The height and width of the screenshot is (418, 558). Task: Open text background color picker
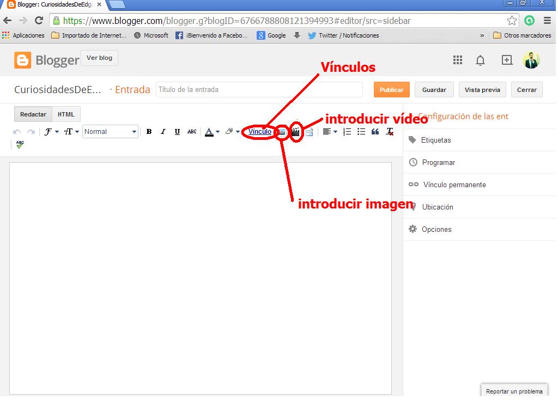[232, 132]
